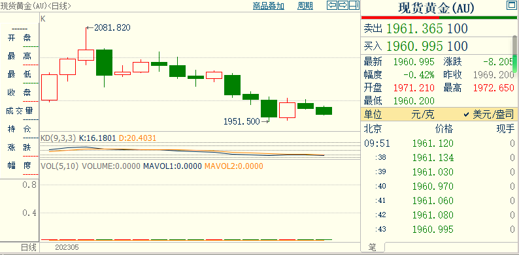519x255 pixels.
Task: Open the 周期 period selector
Action: [x=305, y=6]
